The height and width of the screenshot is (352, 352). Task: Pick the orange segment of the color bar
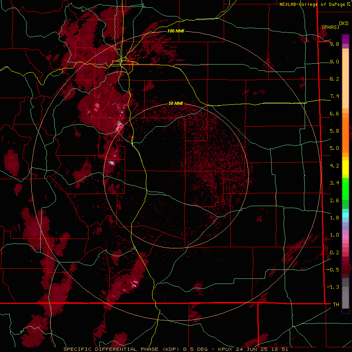pos(345,135)
